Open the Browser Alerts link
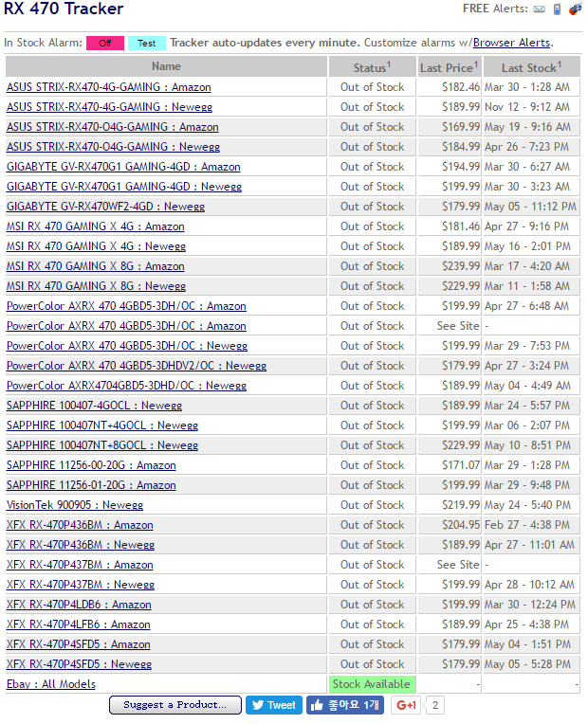 511,43
